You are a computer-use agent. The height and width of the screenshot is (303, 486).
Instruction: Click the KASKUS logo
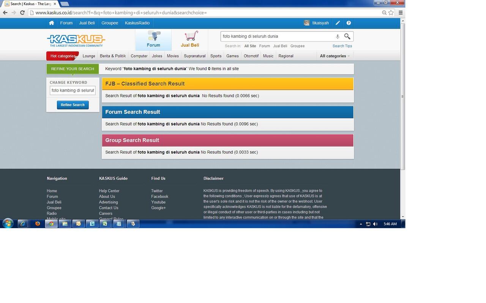coord(76,41)
